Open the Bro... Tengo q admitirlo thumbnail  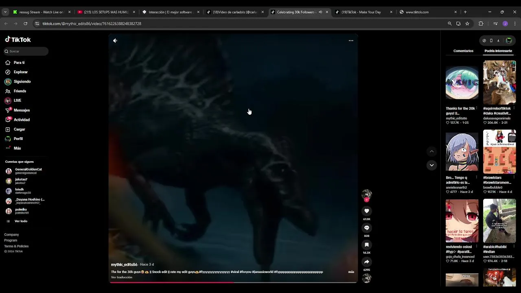pos(462,152)
